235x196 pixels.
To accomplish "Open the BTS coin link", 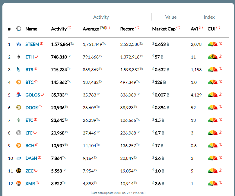I will click(29, 70).
